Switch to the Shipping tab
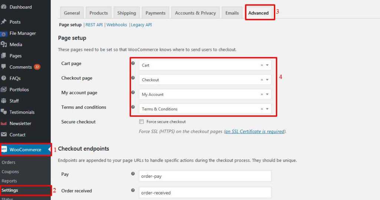The width and height of the screenshot is (380, 200). (127, 13)
